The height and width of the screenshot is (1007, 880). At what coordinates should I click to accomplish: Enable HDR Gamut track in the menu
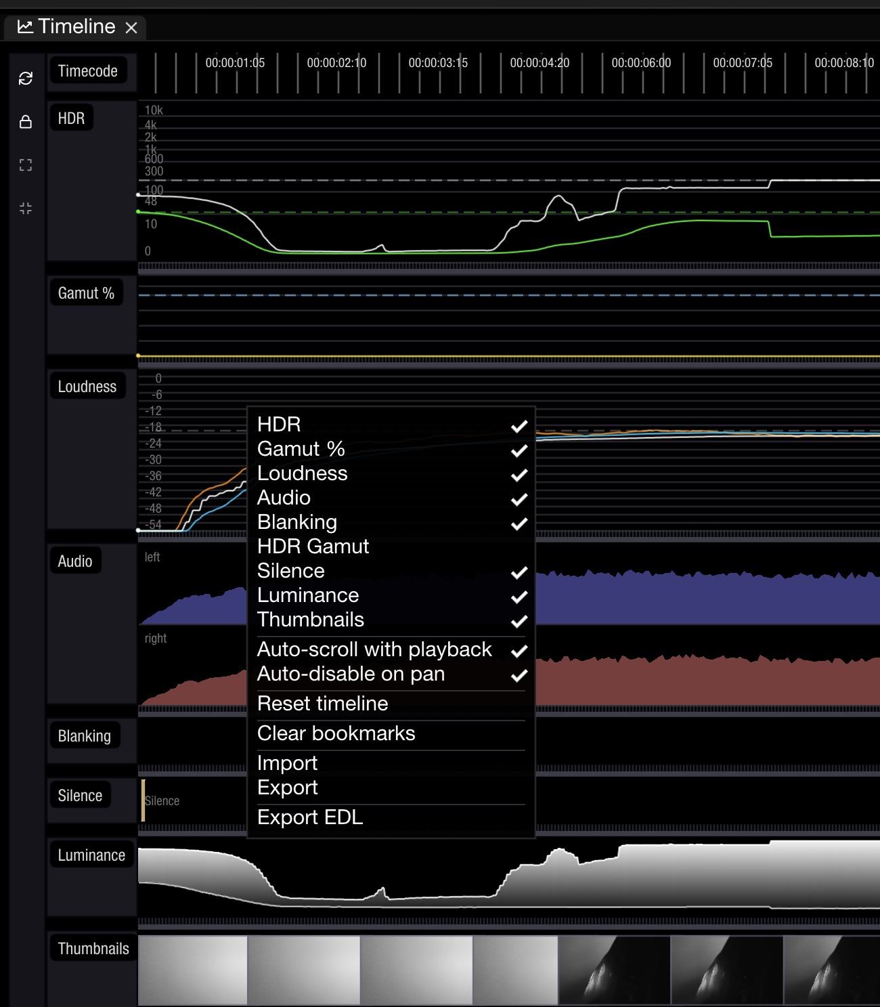[391, 547]
